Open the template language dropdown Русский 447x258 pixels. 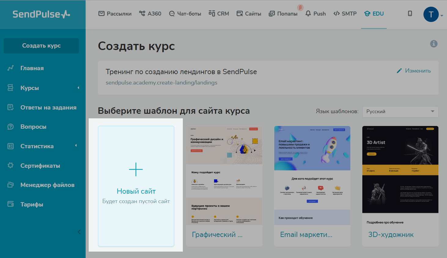[x=400, y=112]
